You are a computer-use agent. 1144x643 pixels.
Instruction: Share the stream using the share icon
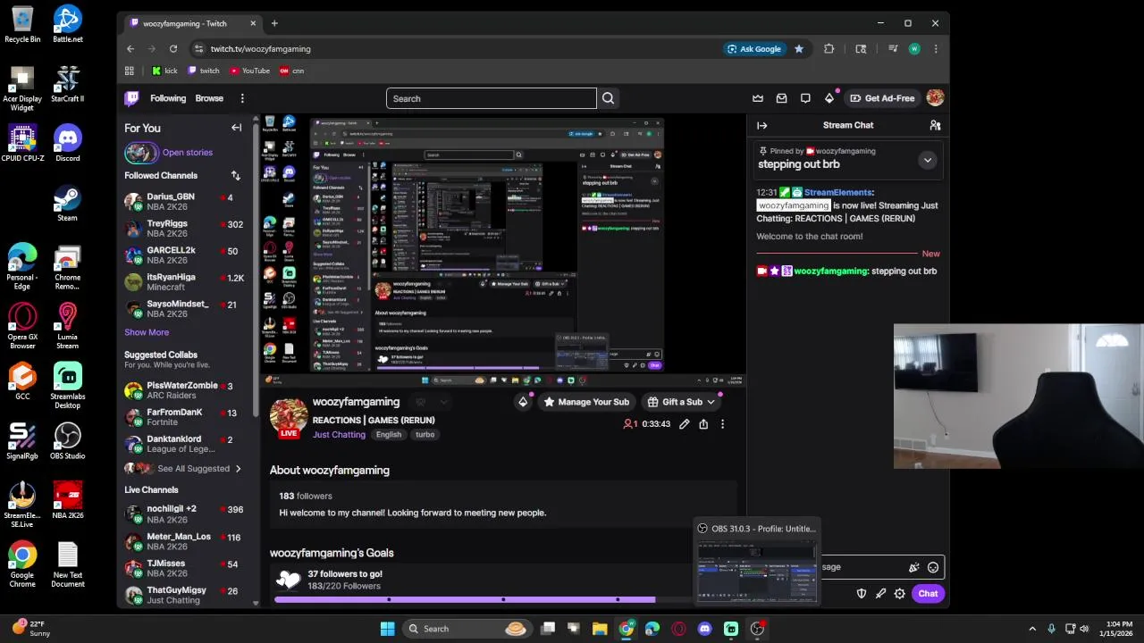coord(703,424)
